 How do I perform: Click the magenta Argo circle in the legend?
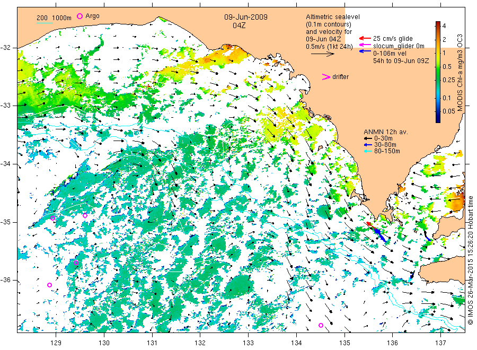[x=79, y=16]
